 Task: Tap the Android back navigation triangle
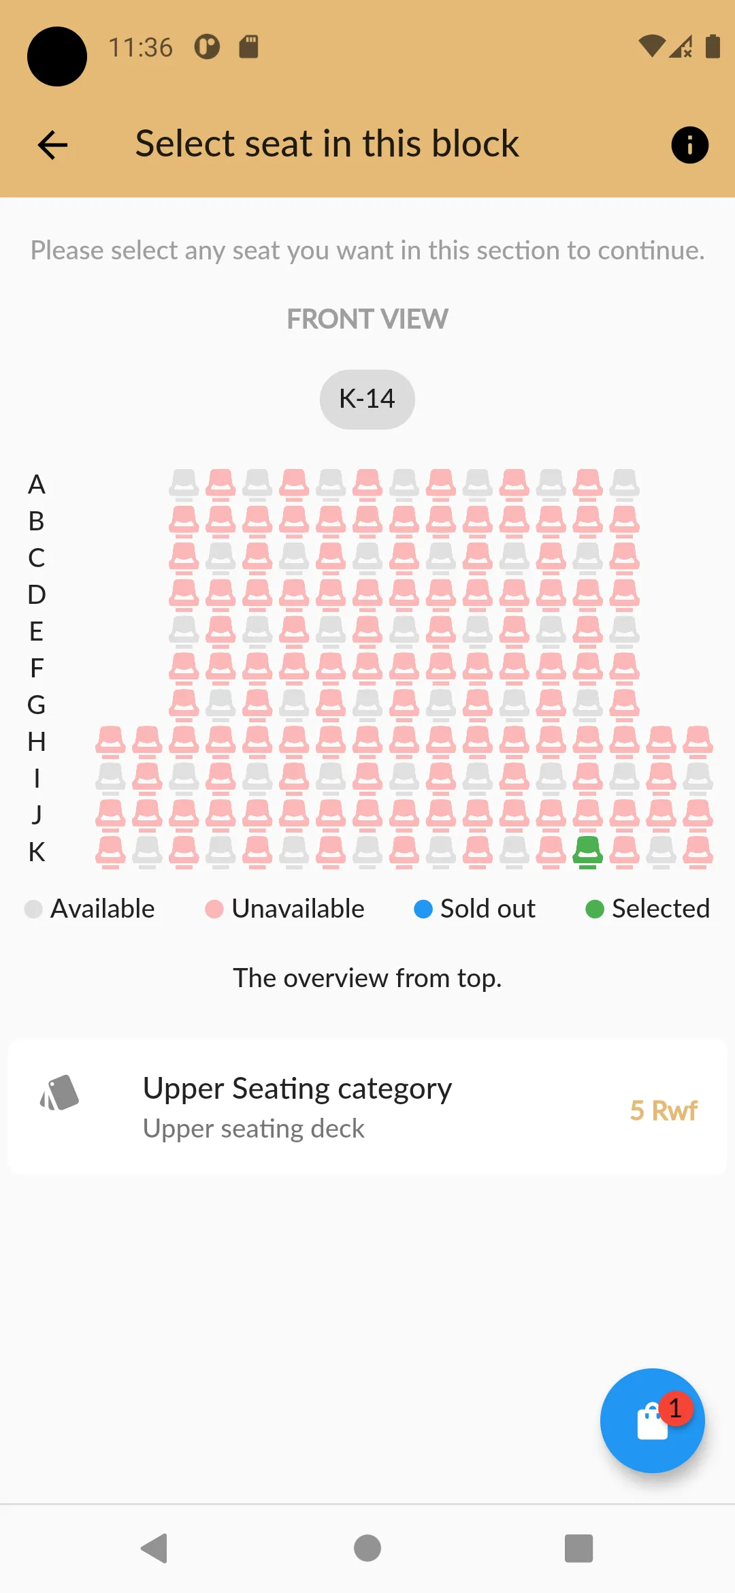(154, 1548)
